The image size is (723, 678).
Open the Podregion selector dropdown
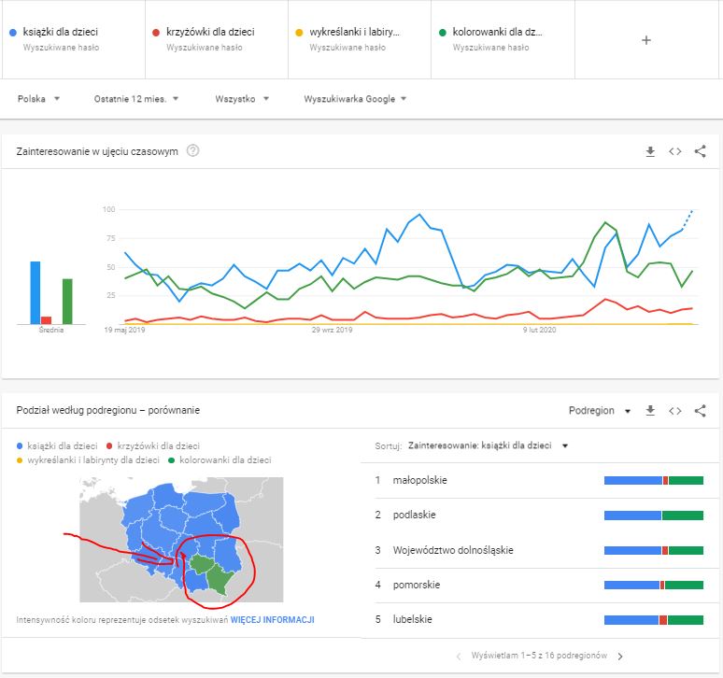click(x=600, y=410)
